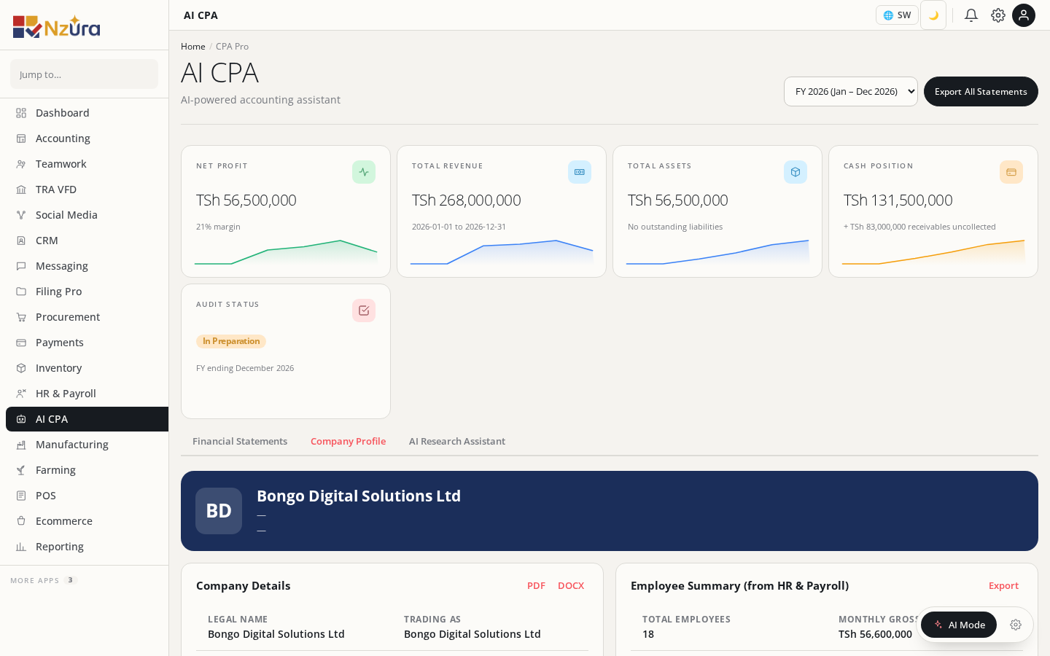
Task: Click the HR & Payroll icon
Action: click(21, 394)
